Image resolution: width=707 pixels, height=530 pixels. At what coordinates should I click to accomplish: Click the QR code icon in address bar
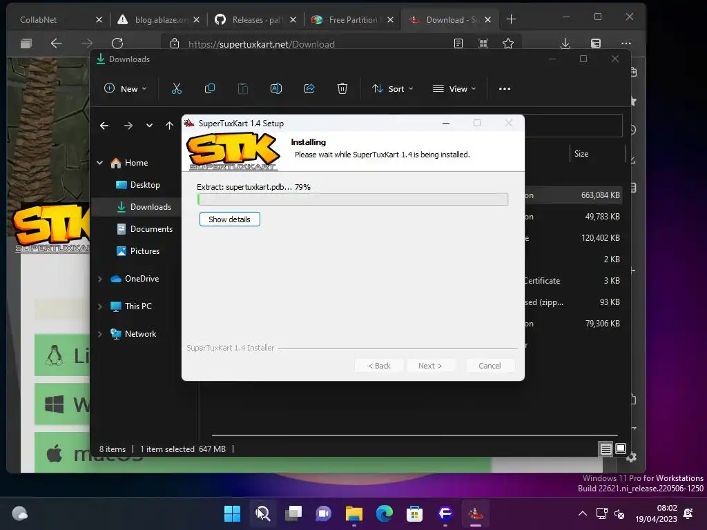[483, 43]
